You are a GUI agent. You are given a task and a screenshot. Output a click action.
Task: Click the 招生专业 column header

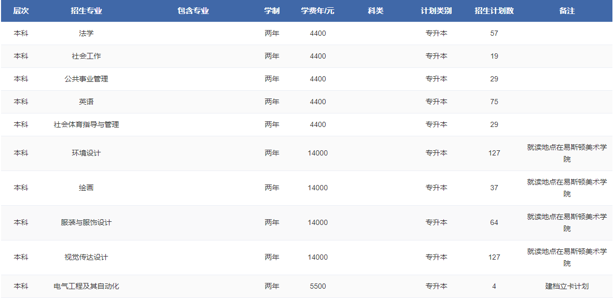point(86,11)
